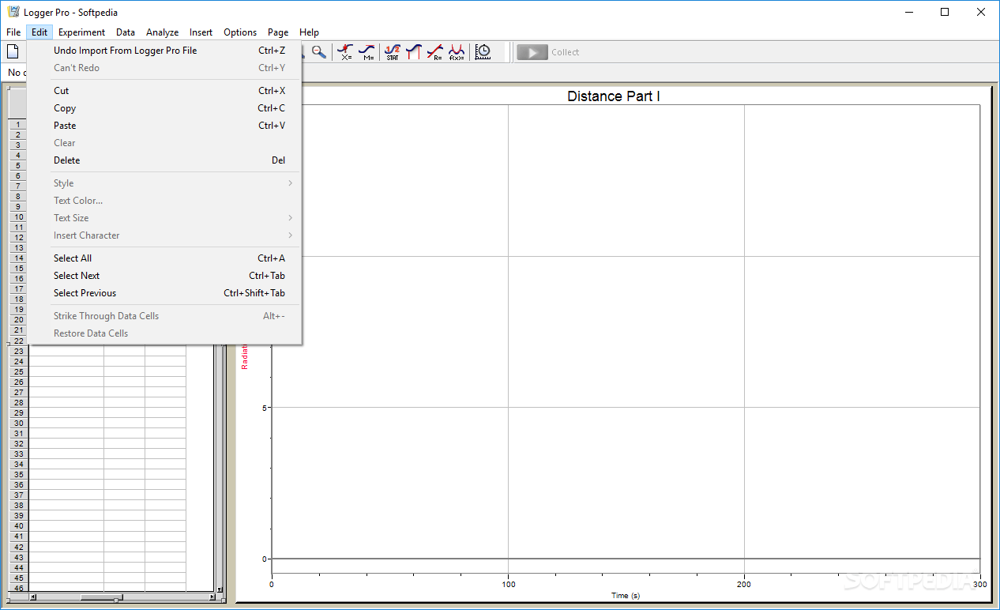Viewport: 1000px width, 610px height.
Task: Choose Cut from the Edit menu
Action: coord(164,91)
